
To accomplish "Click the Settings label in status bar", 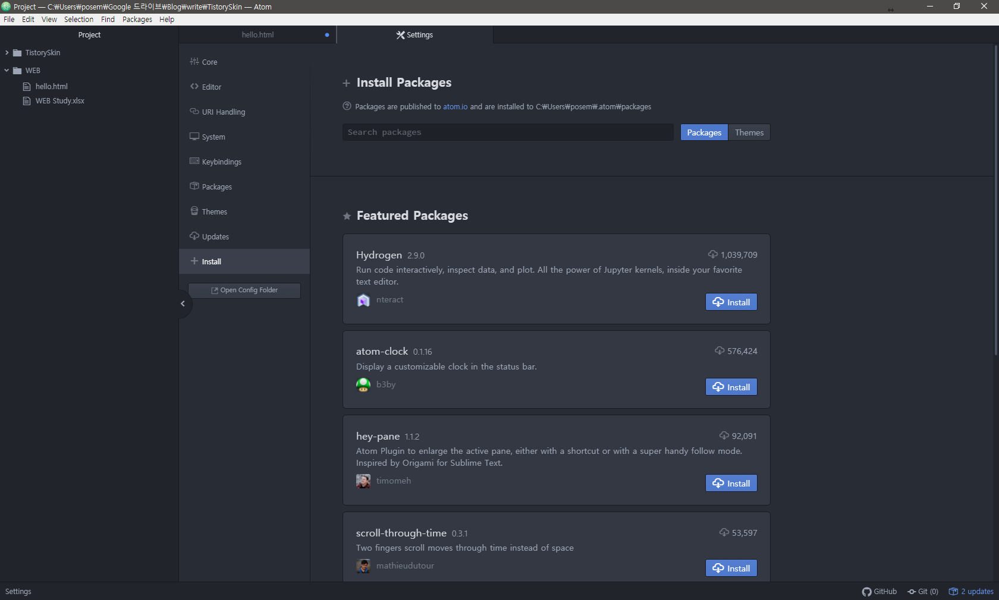I will [x=18, y=592].
